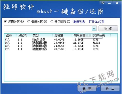Click the 剩余容量 column header
The image size is (122, 94).
click(x=80, y=35)
